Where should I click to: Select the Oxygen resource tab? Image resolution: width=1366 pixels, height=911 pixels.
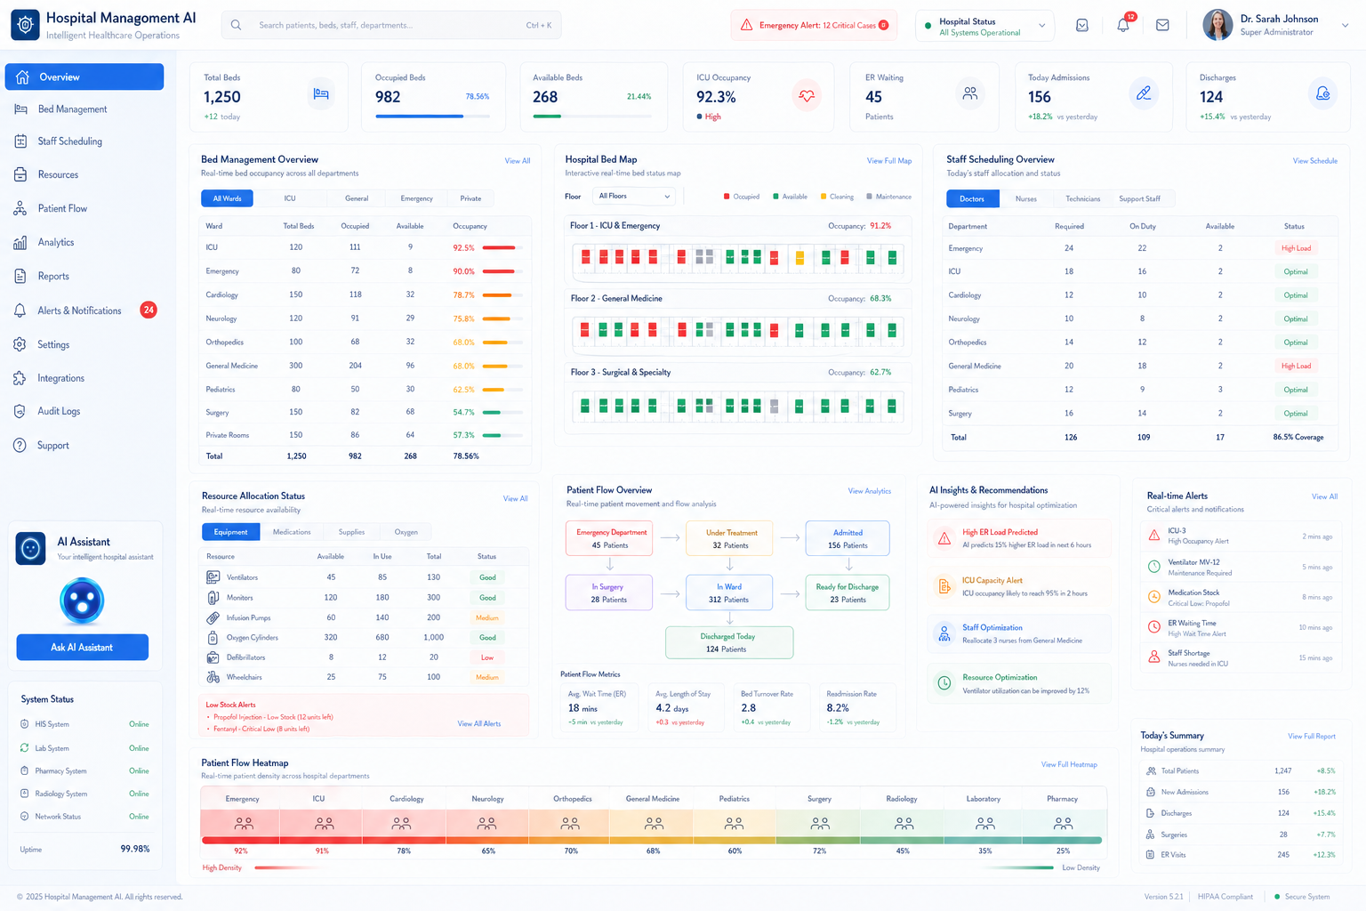406,532
